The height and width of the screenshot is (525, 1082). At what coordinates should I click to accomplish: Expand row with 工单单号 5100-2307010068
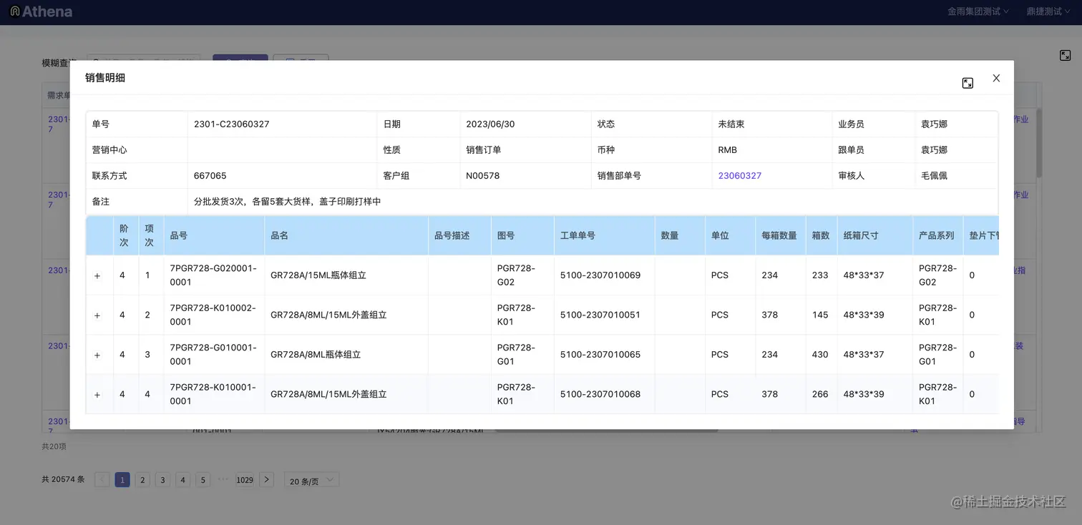pyautogui.click(x=97, y=395)
